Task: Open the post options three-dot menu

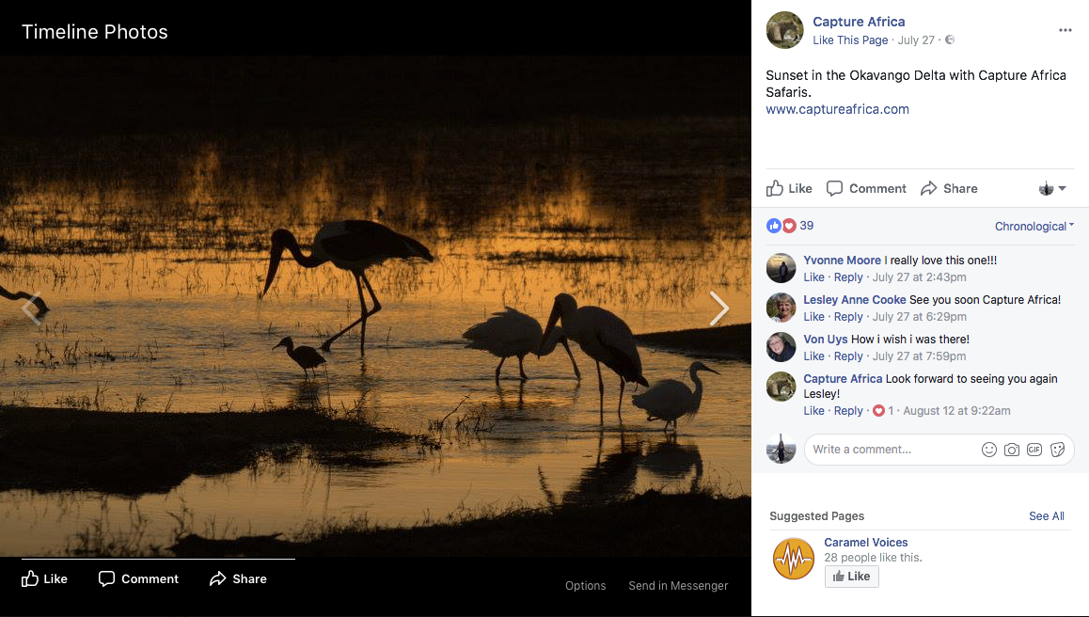Action: [x=1065, y=30]
